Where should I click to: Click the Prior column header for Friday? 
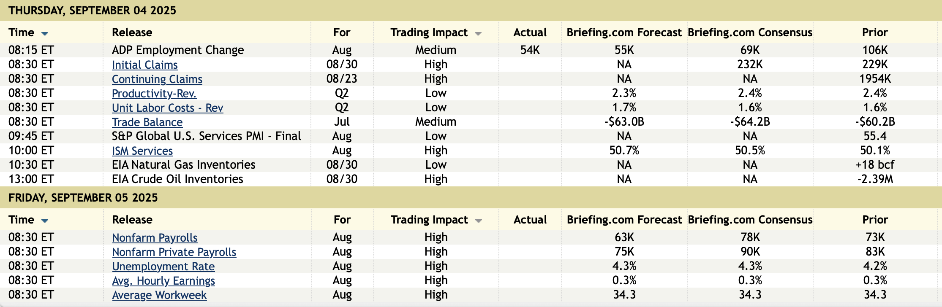click(x=875, y=220)
